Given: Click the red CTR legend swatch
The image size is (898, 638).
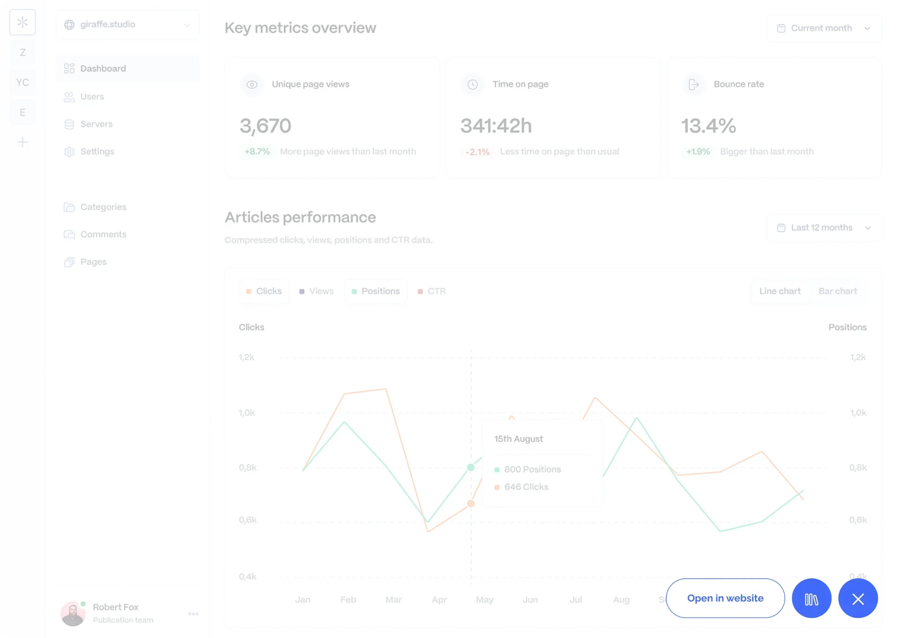Looking at the screenshot, I should 420,291.
